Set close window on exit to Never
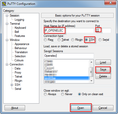This screenshot has width=118, height=114. point(63,94)
